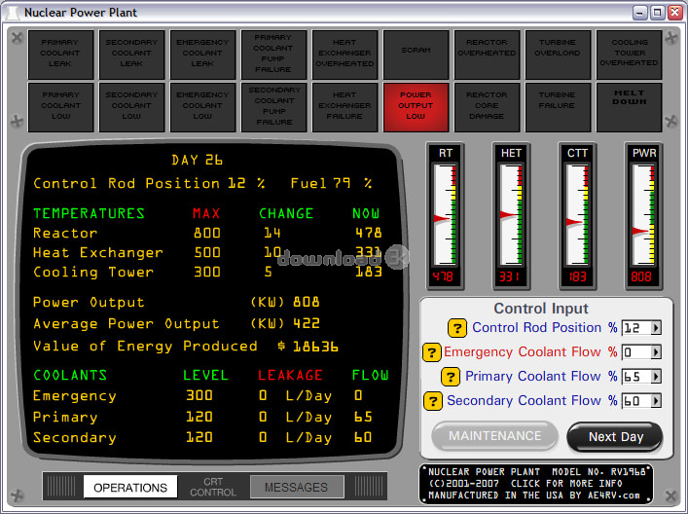Click the CRT CONTROL label

(x=213, y=487)
